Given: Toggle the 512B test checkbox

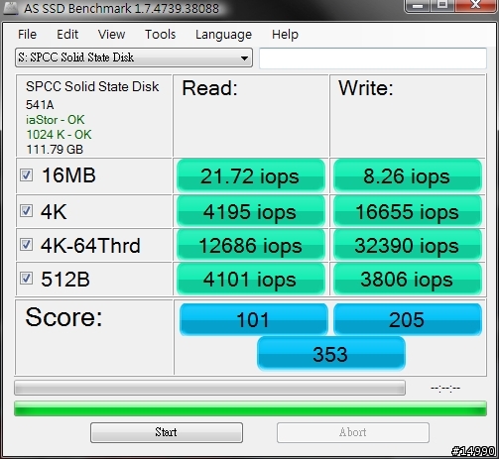Looking at the screenshot, I should (26, 279).
